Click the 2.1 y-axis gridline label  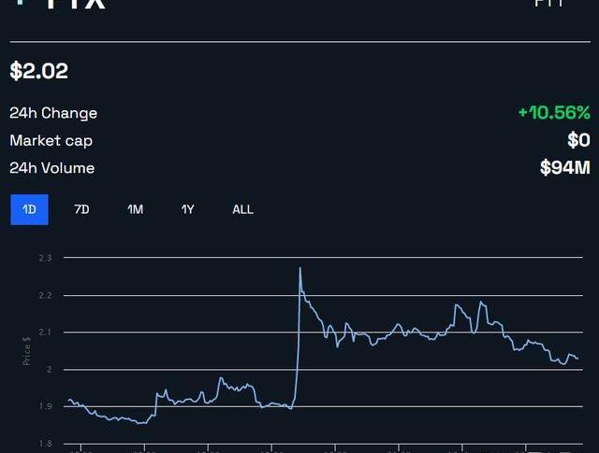45,332
